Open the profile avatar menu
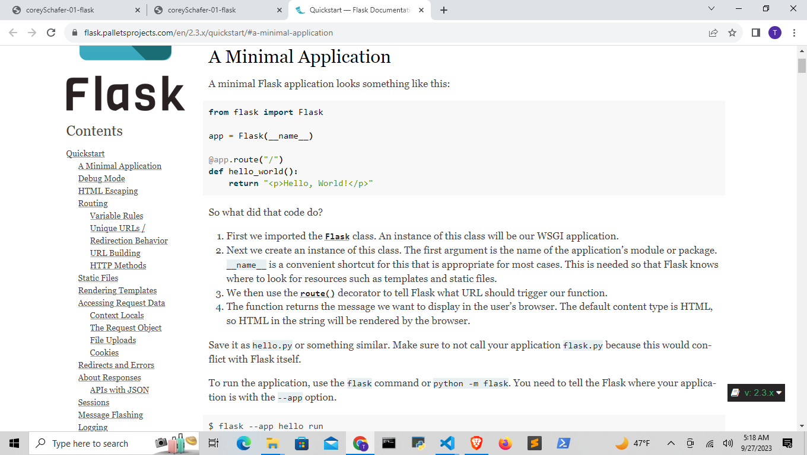The width and height of the screenshot is (807, 455). [774, 33]
